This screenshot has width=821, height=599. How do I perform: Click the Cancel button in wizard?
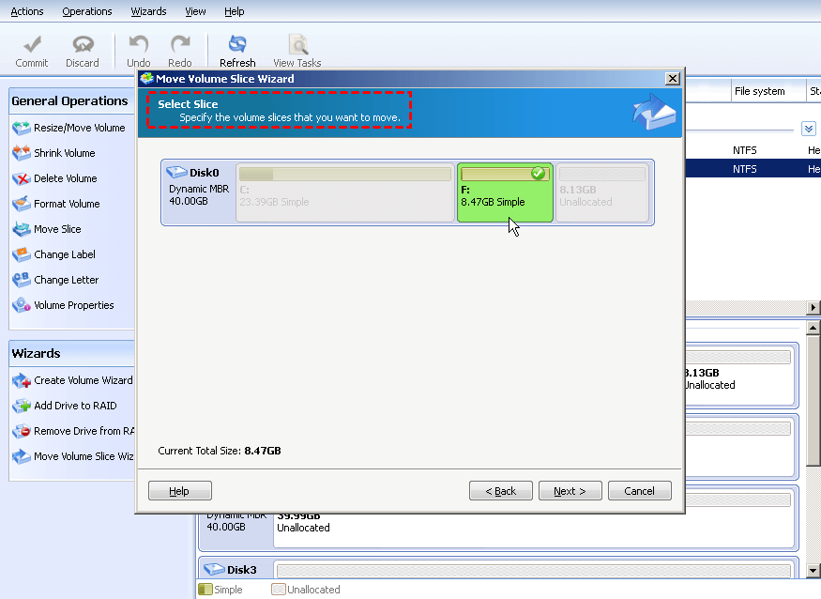639,491
